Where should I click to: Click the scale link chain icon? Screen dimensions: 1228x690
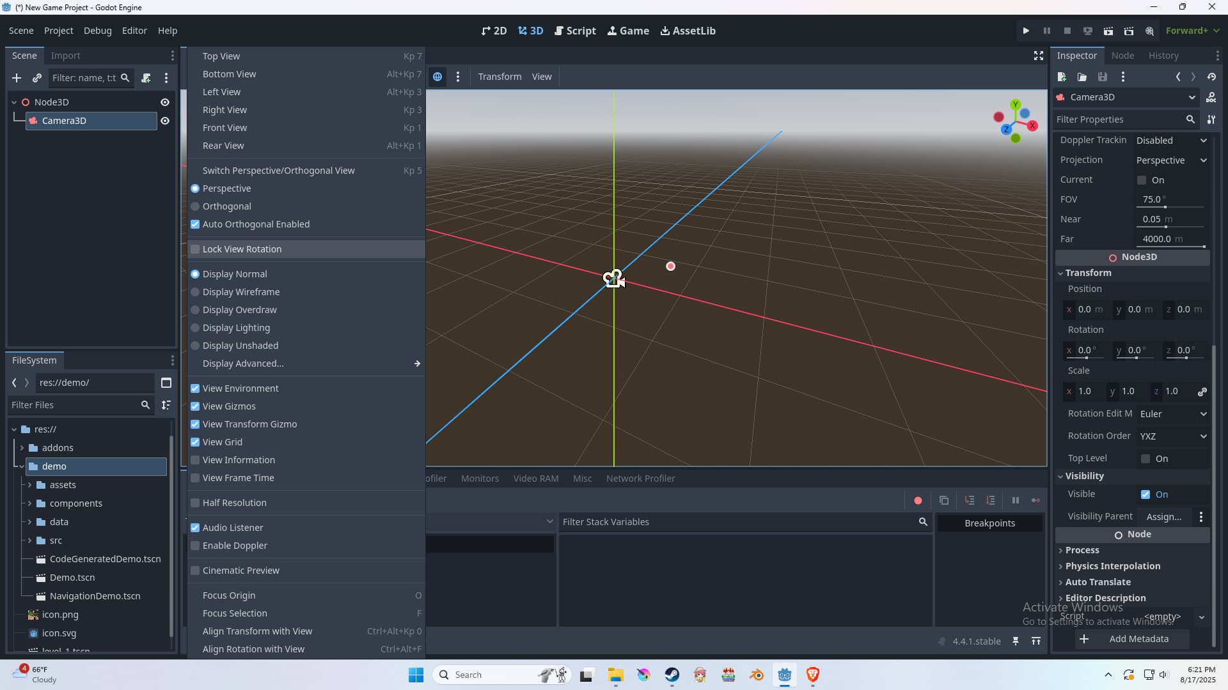(1202, 392)
